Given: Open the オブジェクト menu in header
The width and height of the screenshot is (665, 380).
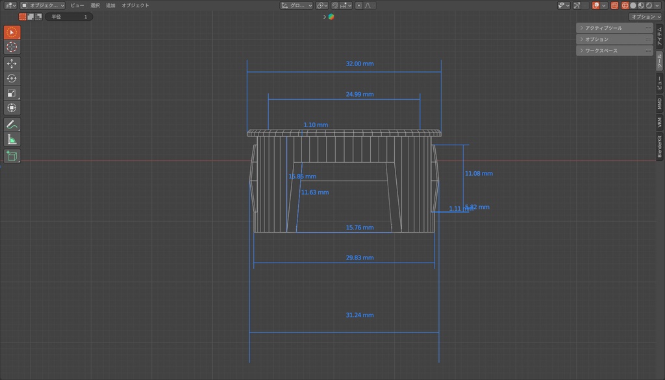Looking at the screenshot, I should 135,5.
